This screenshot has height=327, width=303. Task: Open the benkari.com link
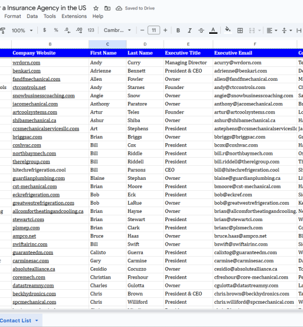pyautogui.click(x=27, y=71)
